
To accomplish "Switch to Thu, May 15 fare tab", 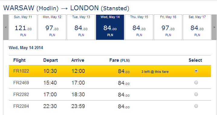I will click(139, 27).
